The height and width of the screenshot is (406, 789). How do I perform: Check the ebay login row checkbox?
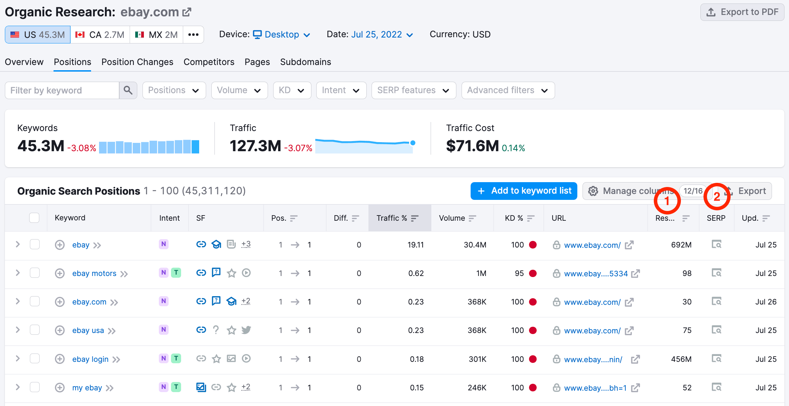click(x=34, y=358)
